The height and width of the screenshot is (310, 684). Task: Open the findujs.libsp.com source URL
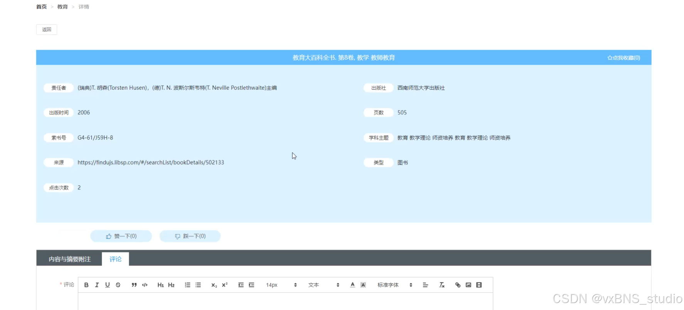(151, 163)
